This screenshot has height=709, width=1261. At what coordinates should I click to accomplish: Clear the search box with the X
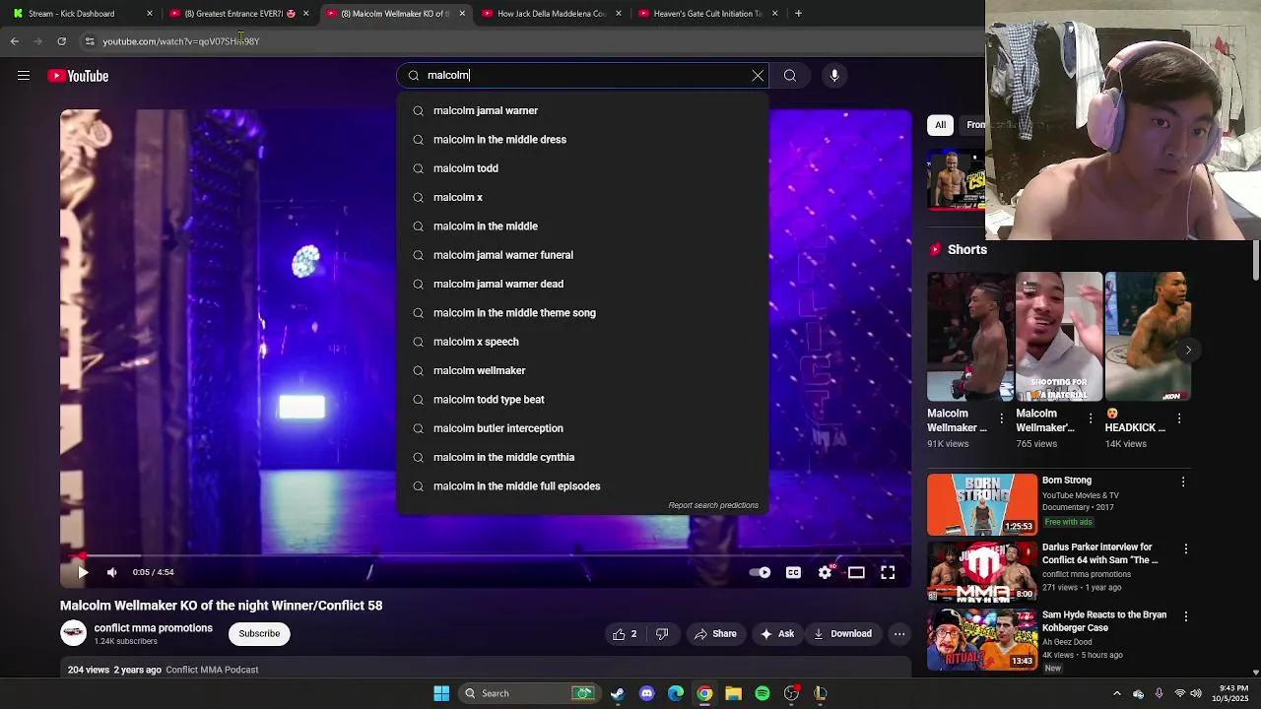758,76
